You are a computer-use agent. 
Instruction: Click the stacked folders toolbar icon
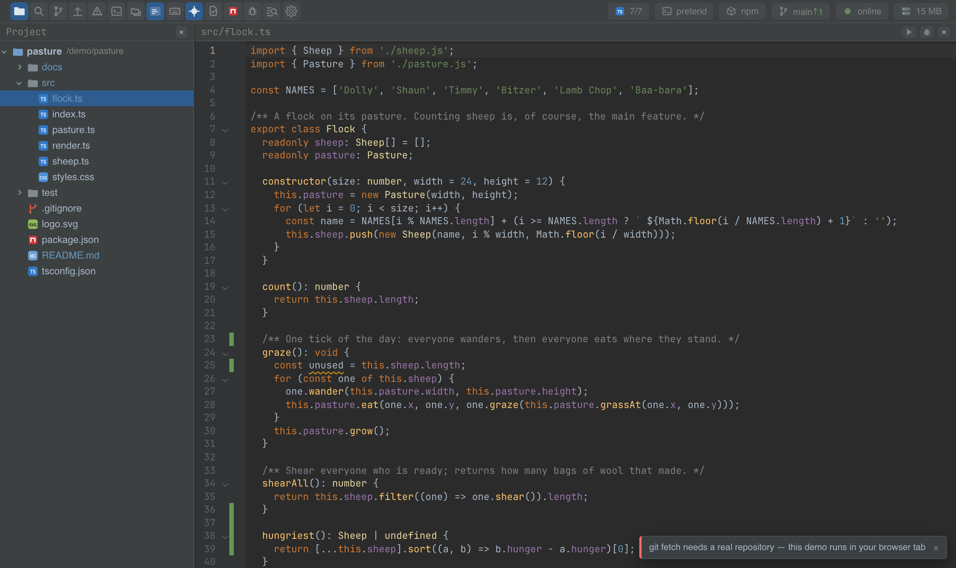(136, 11)
